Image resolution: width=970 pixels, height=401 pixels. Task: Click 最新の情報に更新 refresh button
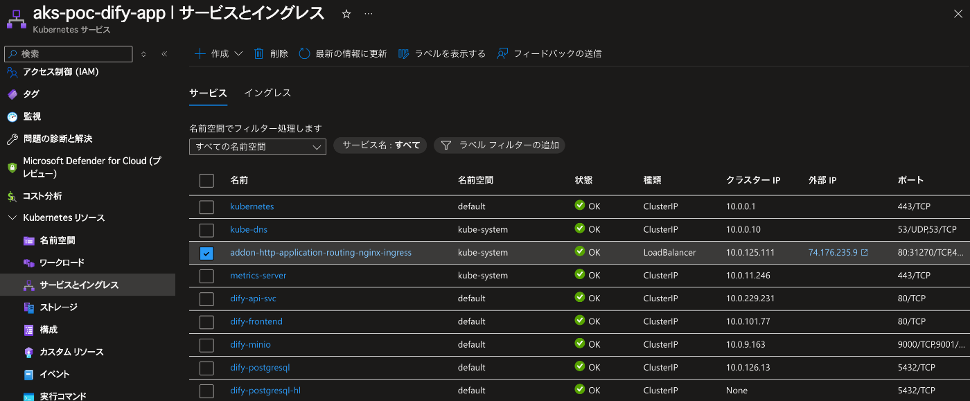pyautogui.click(x=343, y=53)
